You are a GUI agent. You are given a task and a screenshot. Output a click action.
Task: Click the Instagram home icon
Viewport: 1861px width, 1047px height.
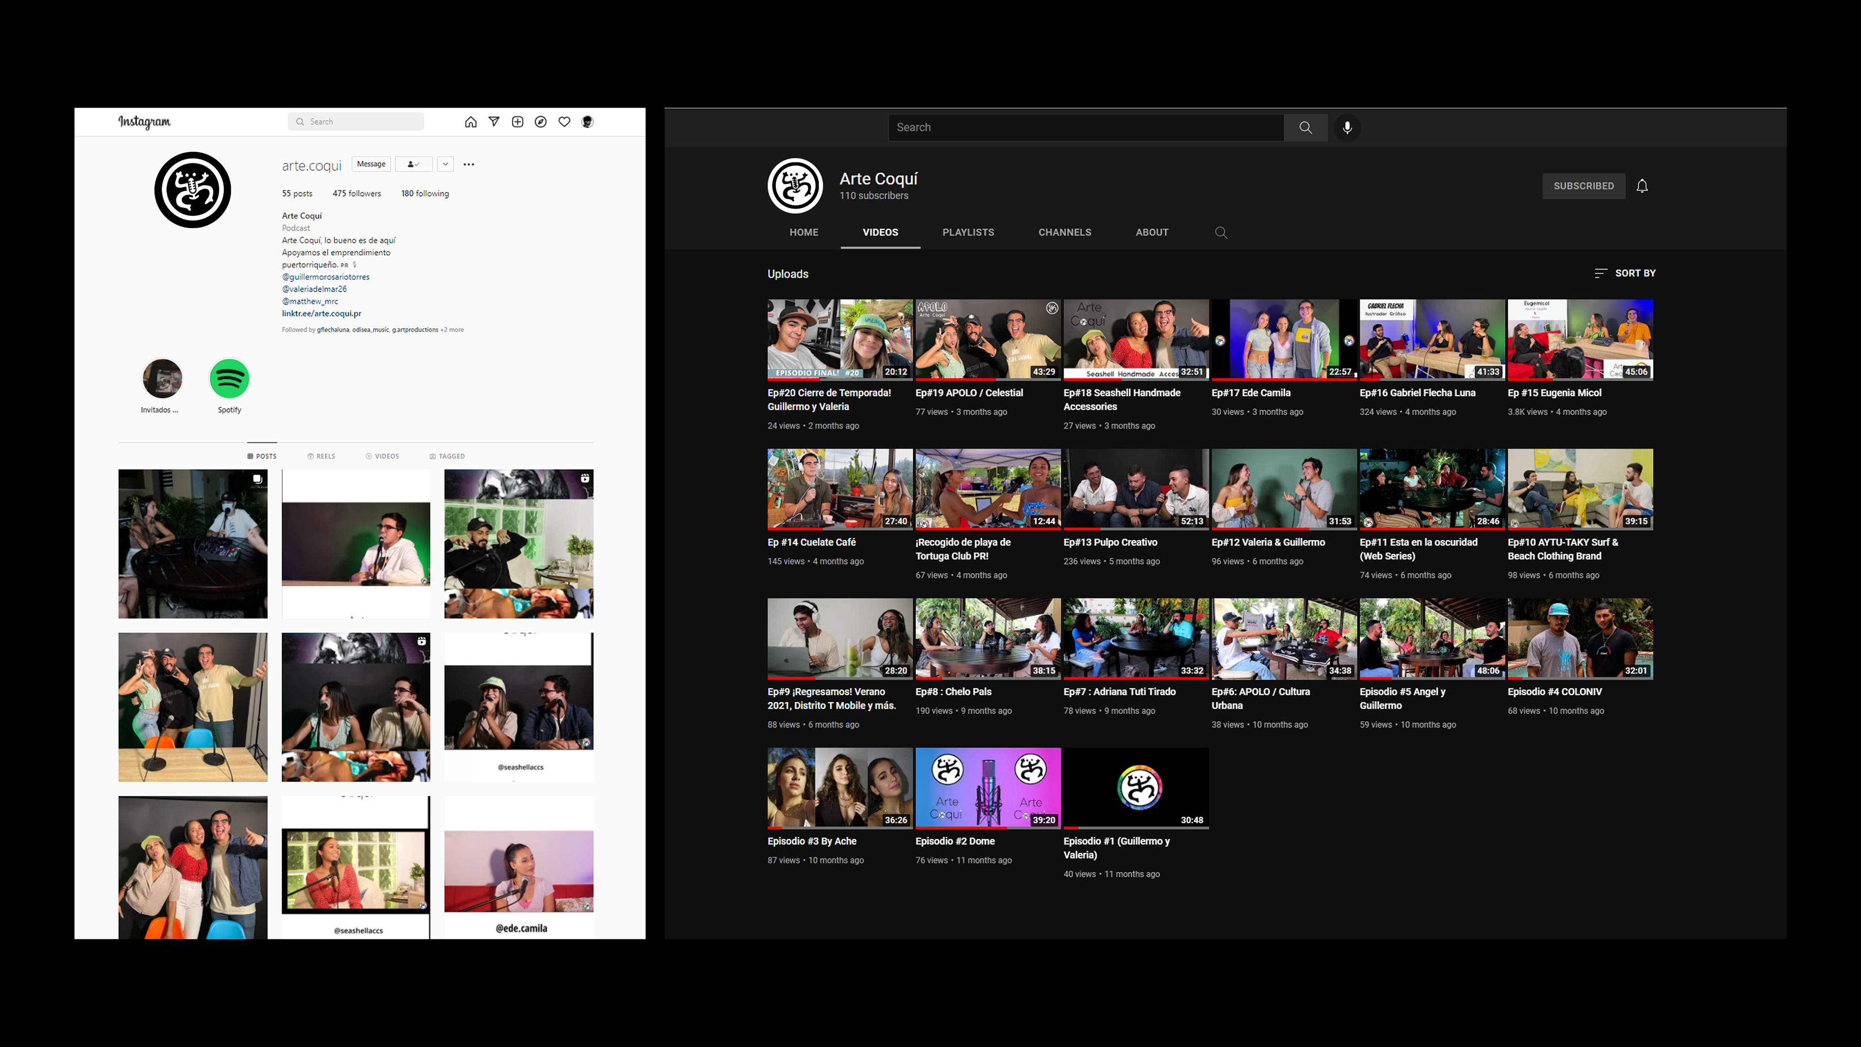[x=470, y=122]
